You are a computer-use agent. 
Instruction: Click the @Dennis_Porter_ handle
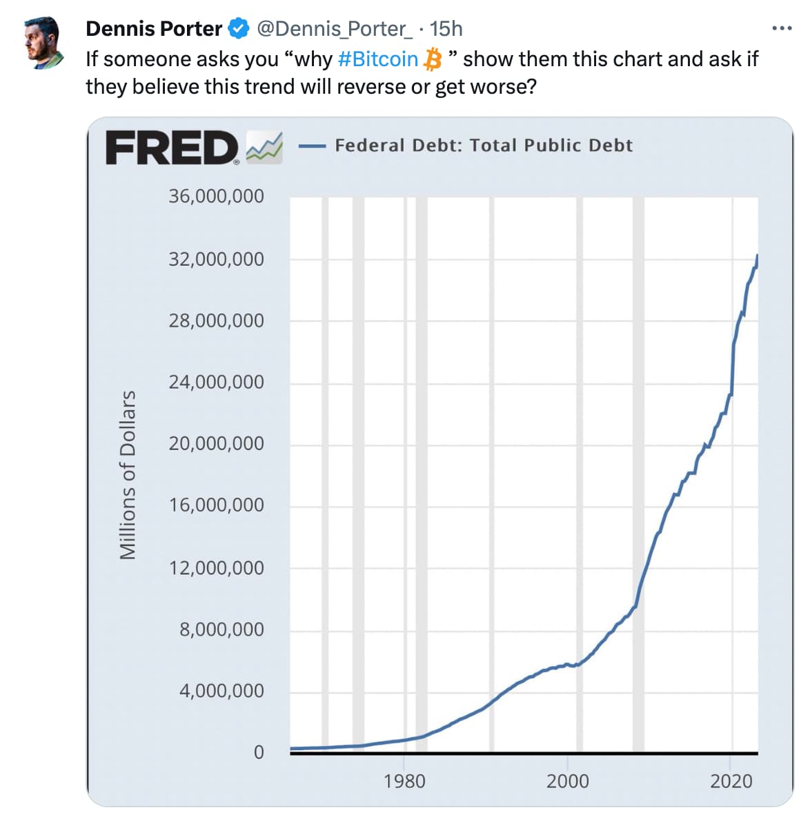[335, 29]
